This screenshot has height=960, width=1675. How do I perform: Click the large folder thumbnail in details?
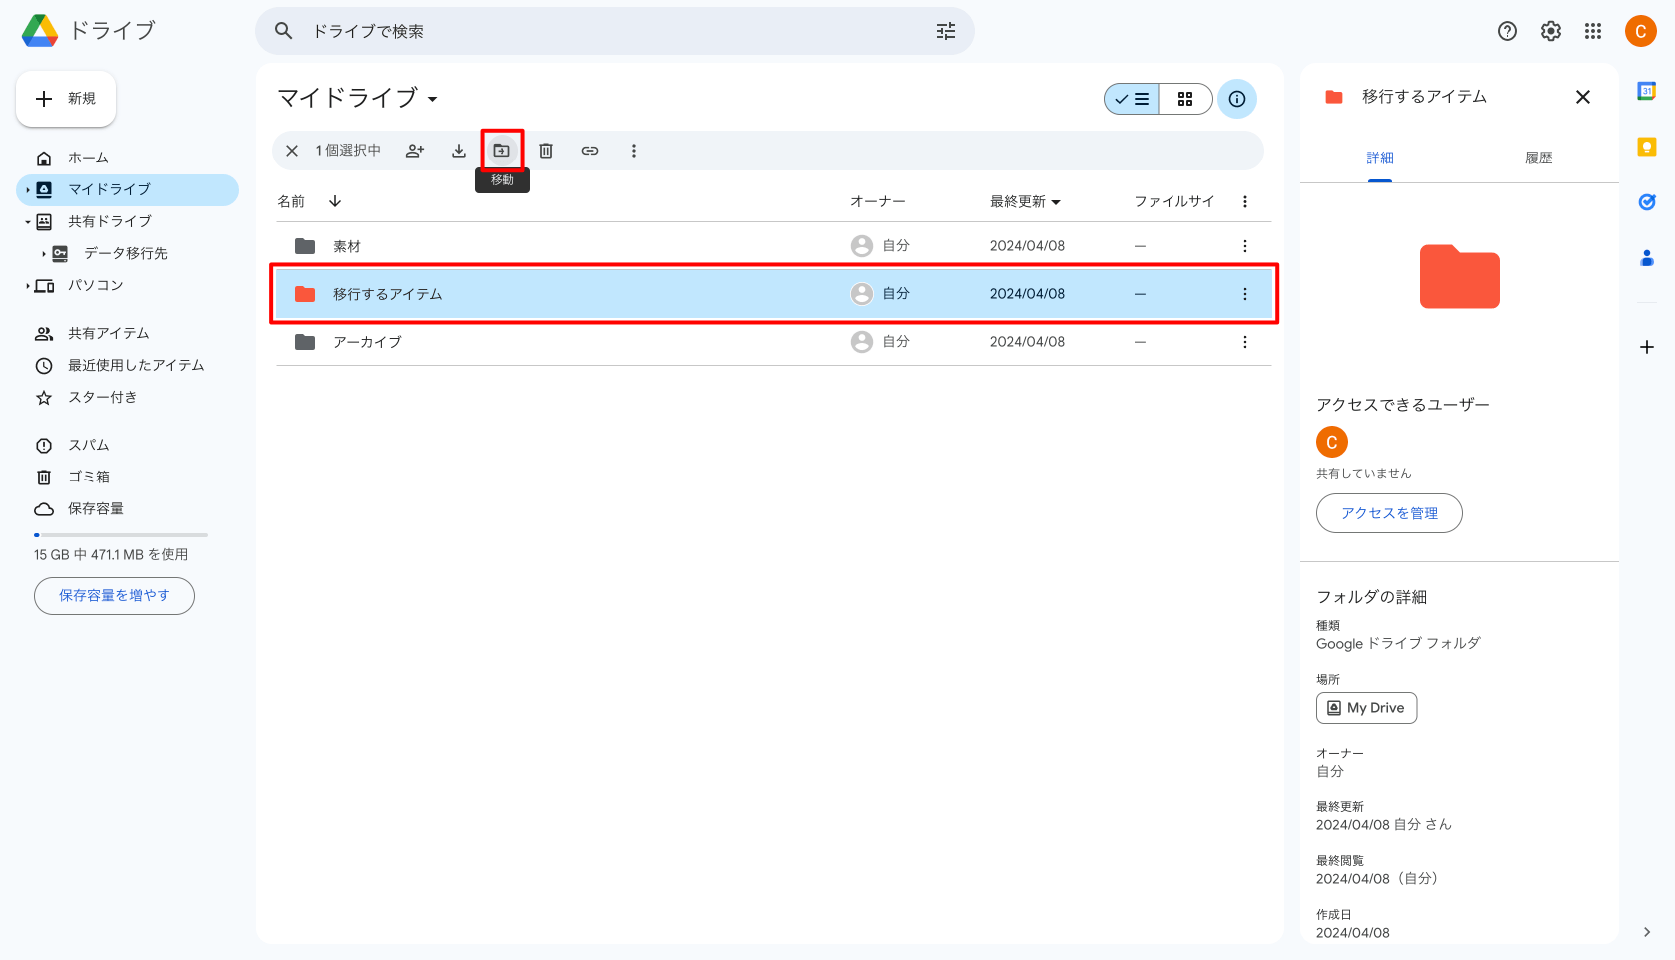1460,277
